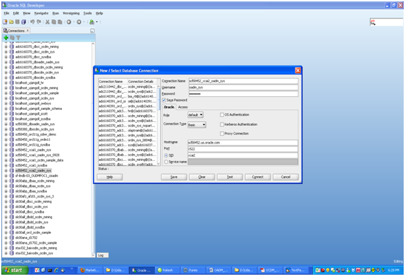Expand the scl58452_vcai2_oadm_sys tree node

click(6, 170)
